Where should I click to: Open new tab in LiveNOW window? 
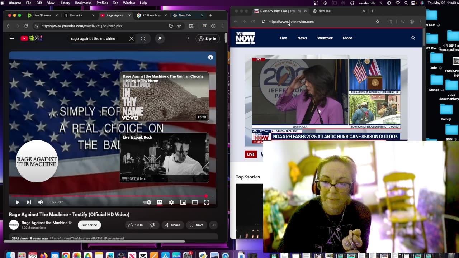click(x=372, y=11)
